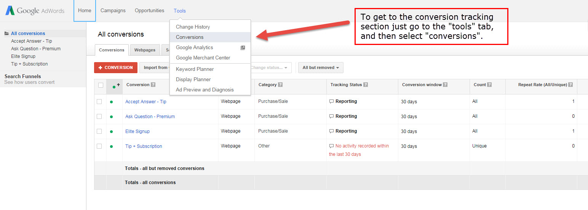Screen dimensions: 588x210
Task: Click 'Totals - all but removed conversions' label
Action: point(165,168)
